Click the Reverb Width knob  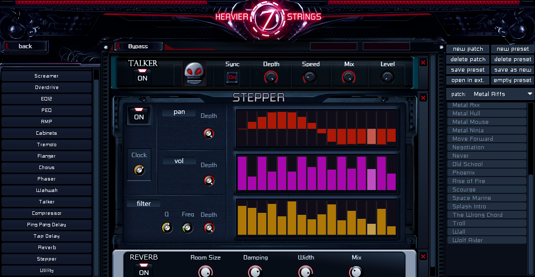[x=306, y=272]
